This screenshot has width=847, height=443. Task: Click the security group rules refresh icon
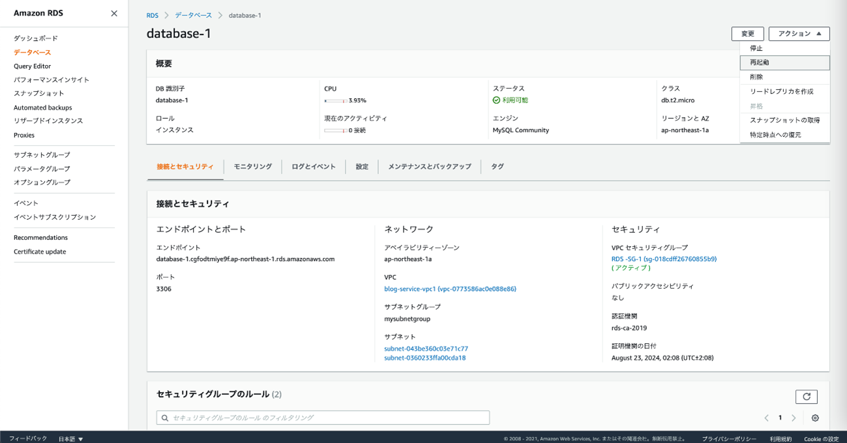[806, 396]
